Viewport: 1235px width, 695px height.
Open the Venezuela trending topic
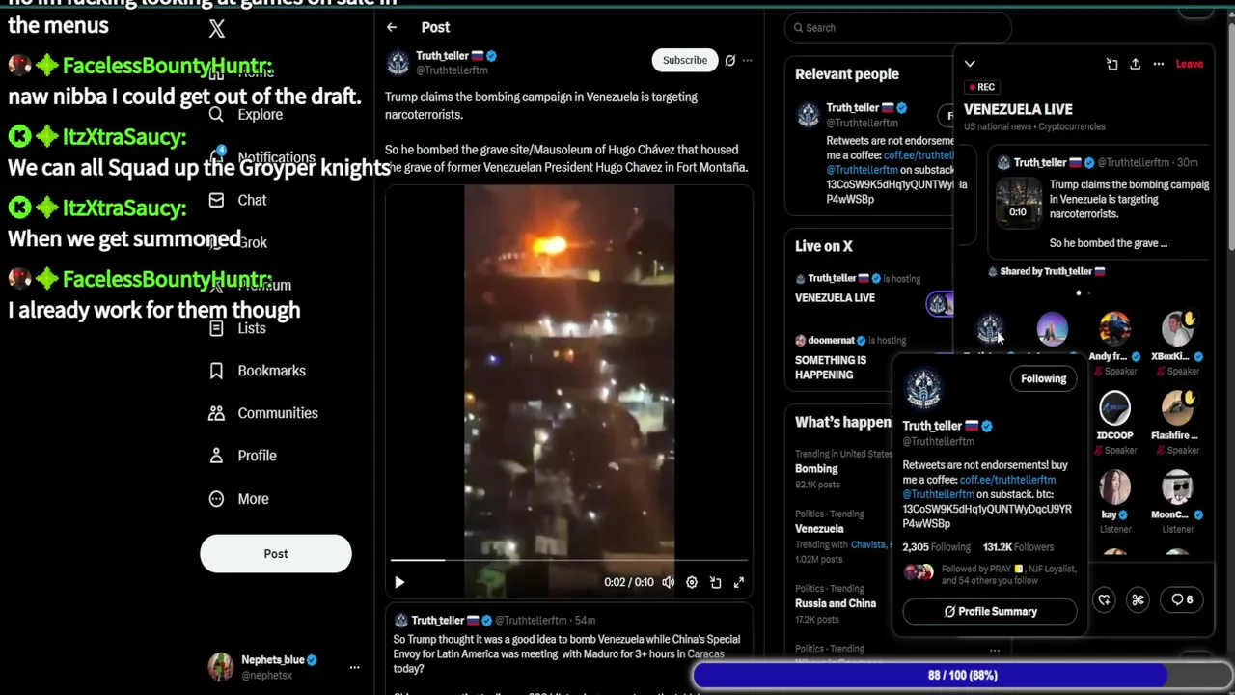(819, 528)
